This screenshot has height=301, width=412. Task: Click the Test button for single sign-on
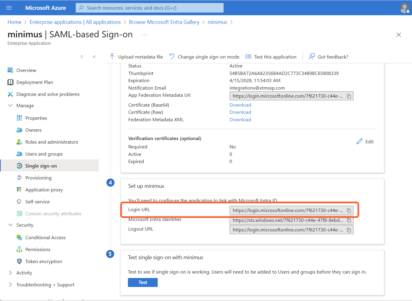pyautogui.click(x=143, y=282)
